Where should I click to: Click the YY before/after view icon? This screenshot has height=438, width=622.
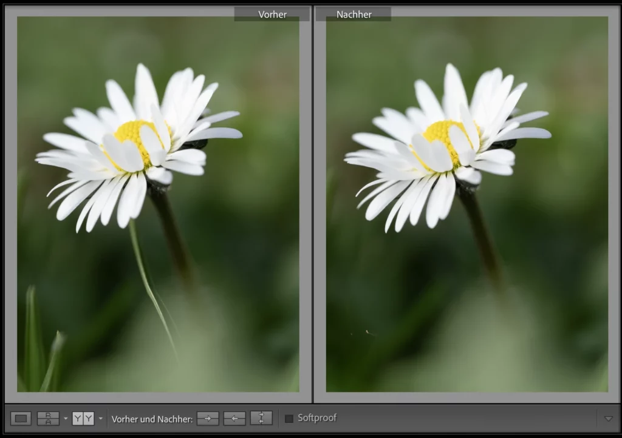click(x=83, y=418)
